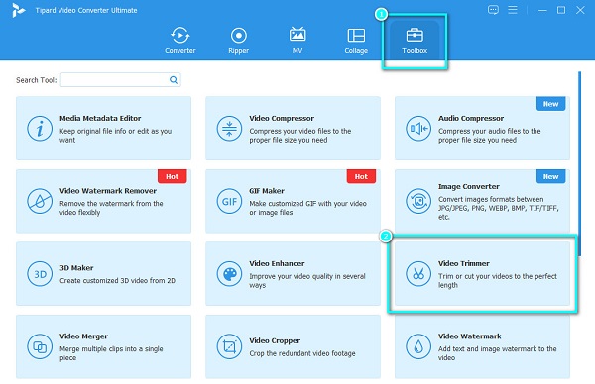Viewport: 595px width, 384px height.
Task: Go to the Ripper tab
Action: [239, 41]
